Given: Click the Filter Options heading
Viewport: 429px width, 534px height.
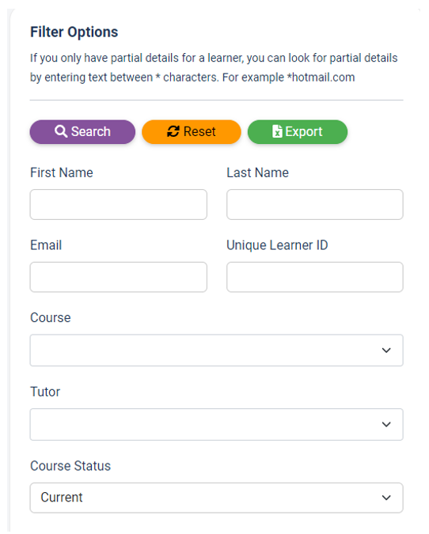Looking at the screenshot, I should (74, 32).
